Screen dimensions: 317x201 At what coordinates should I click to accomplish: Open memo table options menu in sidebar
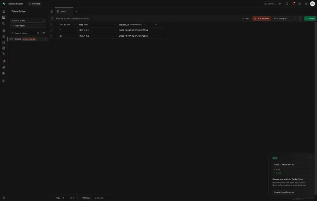[46, 39]
